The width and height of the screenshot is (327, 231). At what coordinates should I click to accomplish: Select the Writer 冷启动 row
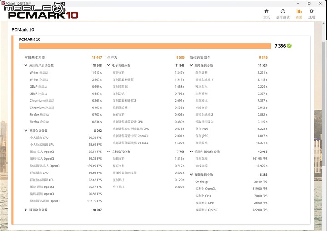66,79
